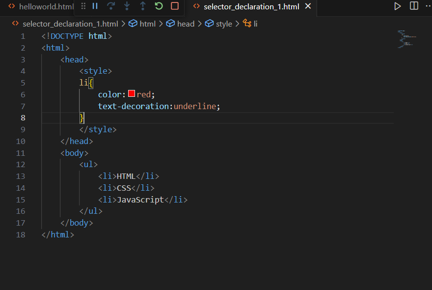Viewport: 432px width, 290px height.
Task: Open the li breadcrumb item
Action: coord(255,24)
